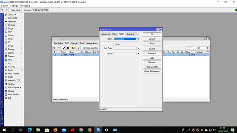Click the undo arrow in the toolbar
Image resolution: width=237 pixels, height=133 pixels.
click(x=2, y=10)
